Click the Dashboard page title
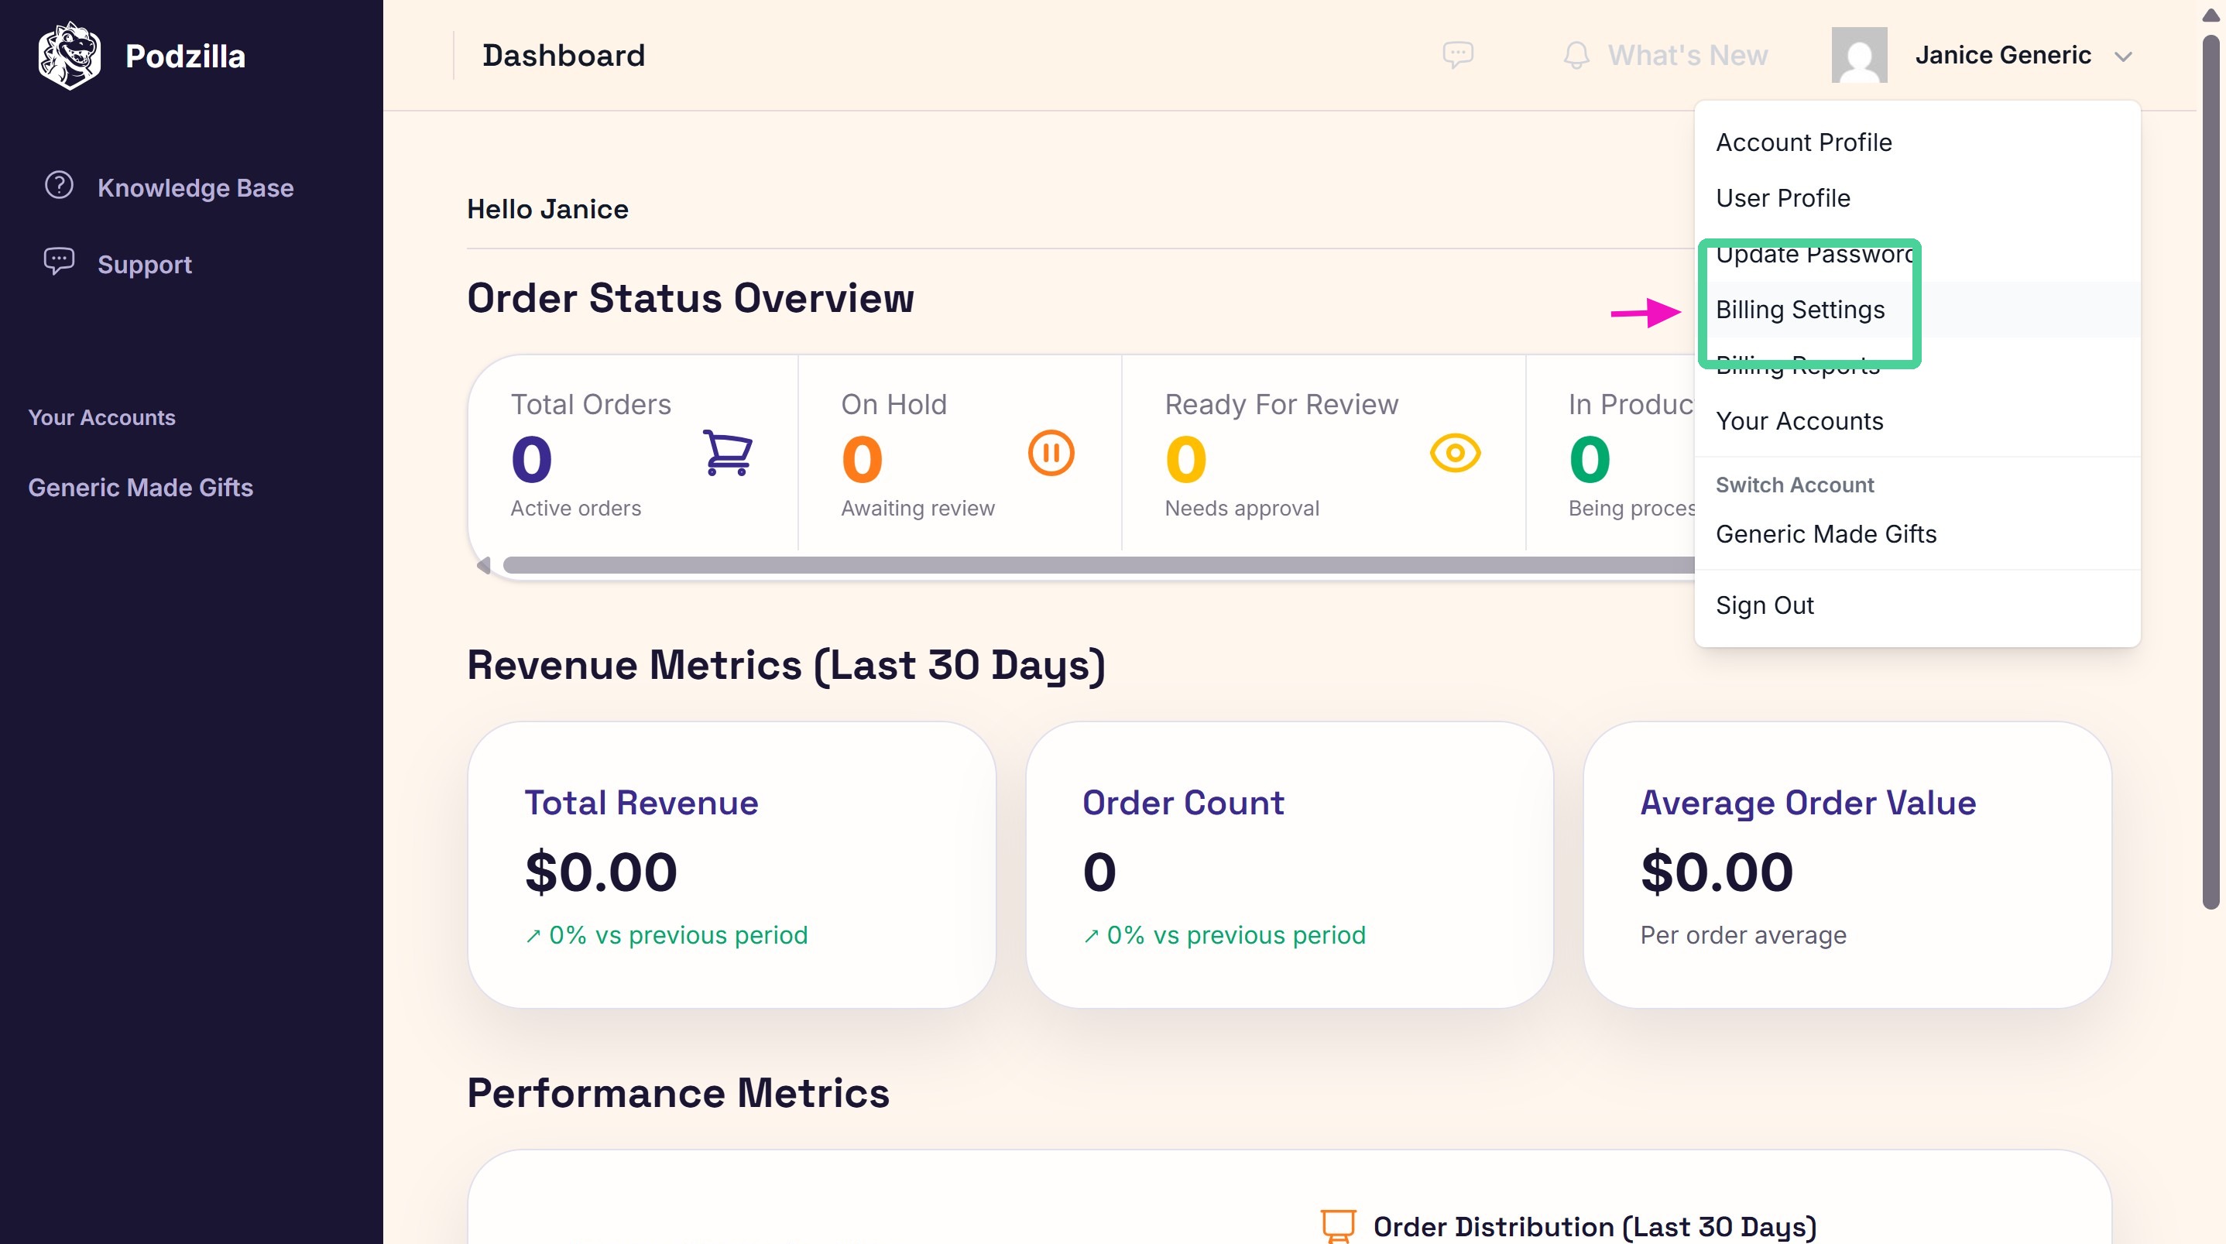Viewport: 2226px width, 1244px height. [x=564, y=55]
